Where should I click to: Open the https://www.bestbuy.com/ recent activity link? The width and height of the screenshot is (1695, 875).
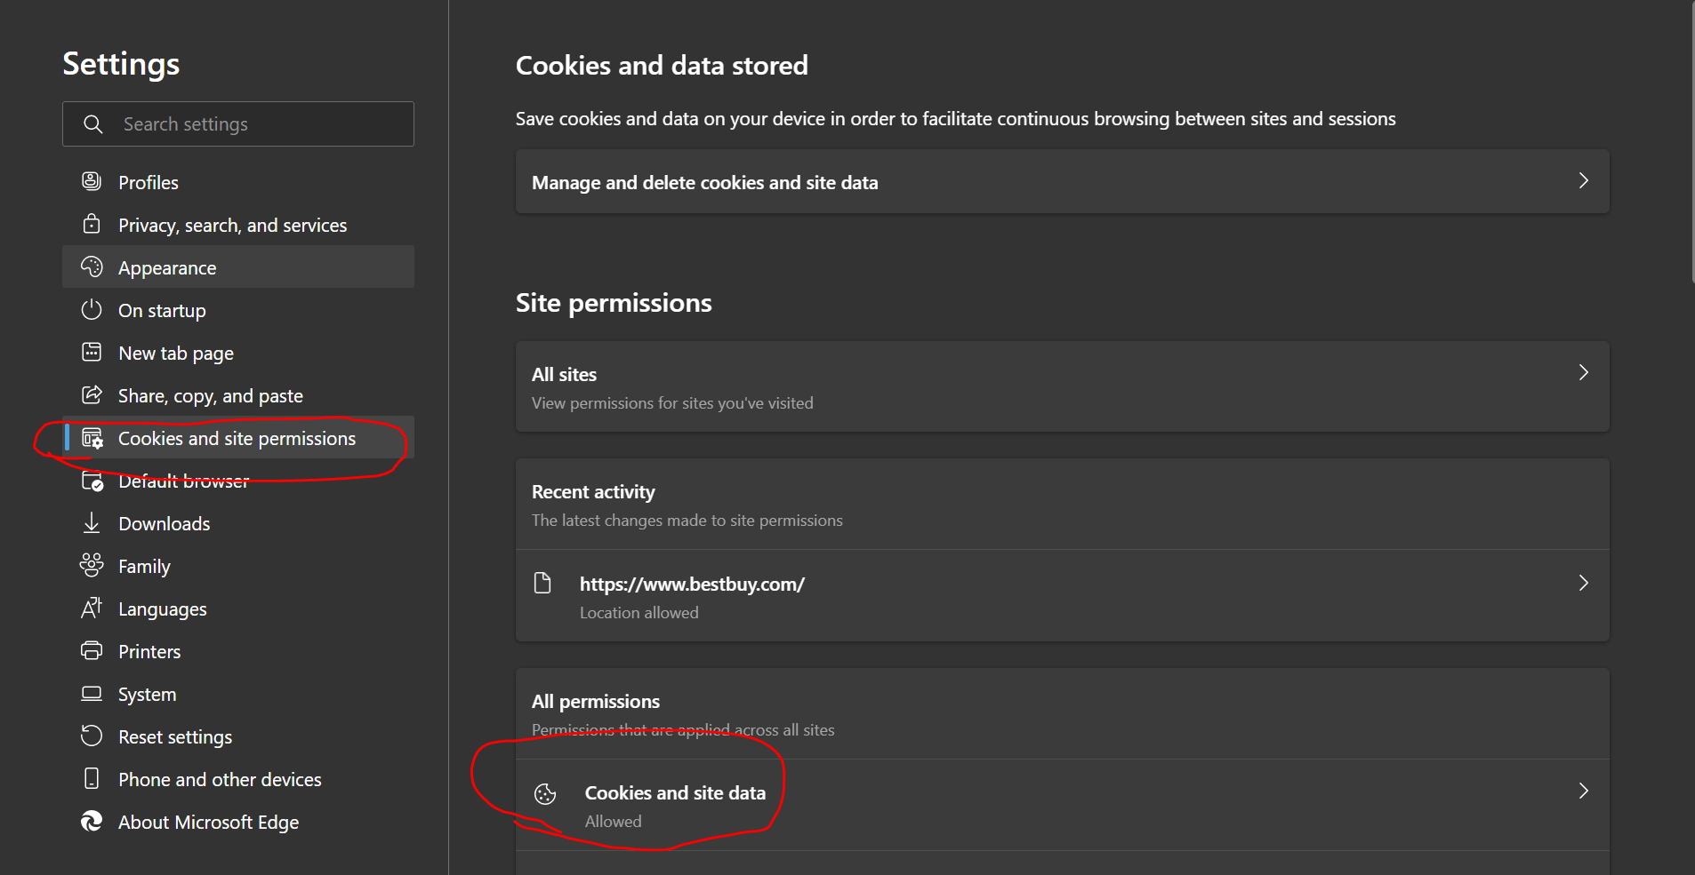tap(692, 585)
